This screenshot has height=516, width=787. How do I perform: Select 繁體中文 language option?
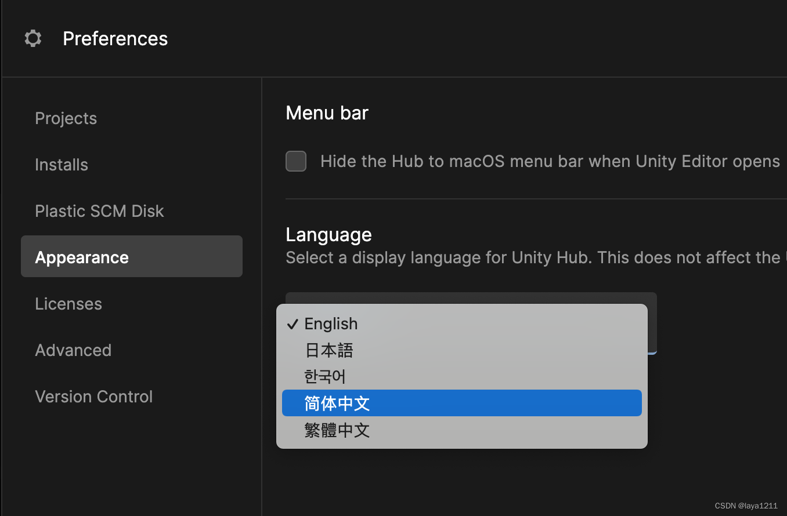[462, 430]
